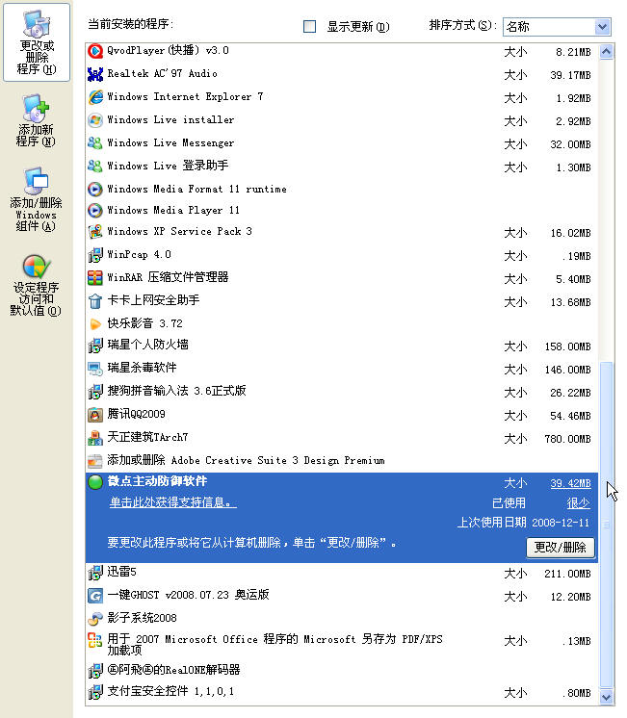
Task: Click the Microsoft Office PDF/XPS add-in icon
Action: click(95, 640)
